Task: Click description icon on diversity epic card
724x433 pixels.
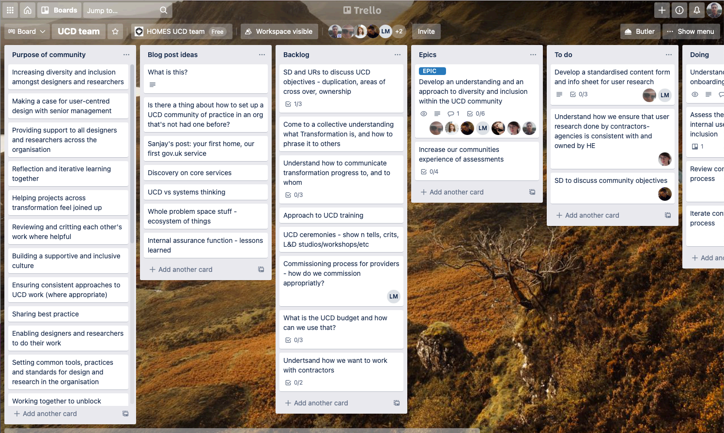Action: click(437, 114)
